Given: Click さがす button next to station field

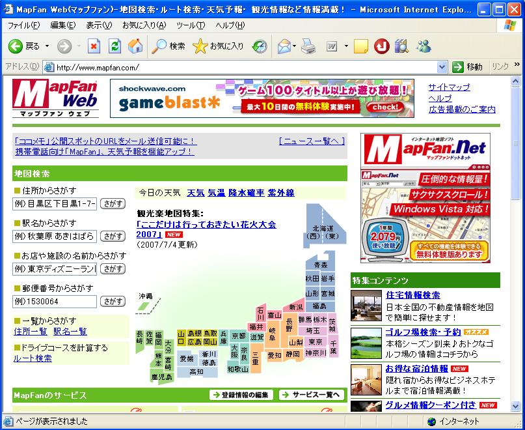Looking at the screenshot, I should coord(113,236).
